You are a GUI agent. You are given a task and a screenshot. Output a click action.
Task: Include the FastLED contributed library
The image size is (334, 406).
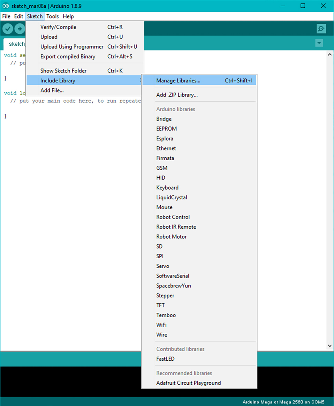(165, 359)
